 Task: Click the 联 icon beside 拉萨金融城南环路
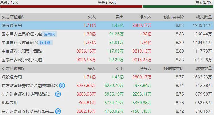point(62,86)
